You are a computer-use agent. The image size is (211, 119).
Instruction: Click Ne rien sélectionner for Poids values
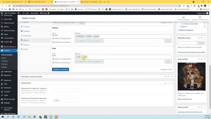(96, 61)
